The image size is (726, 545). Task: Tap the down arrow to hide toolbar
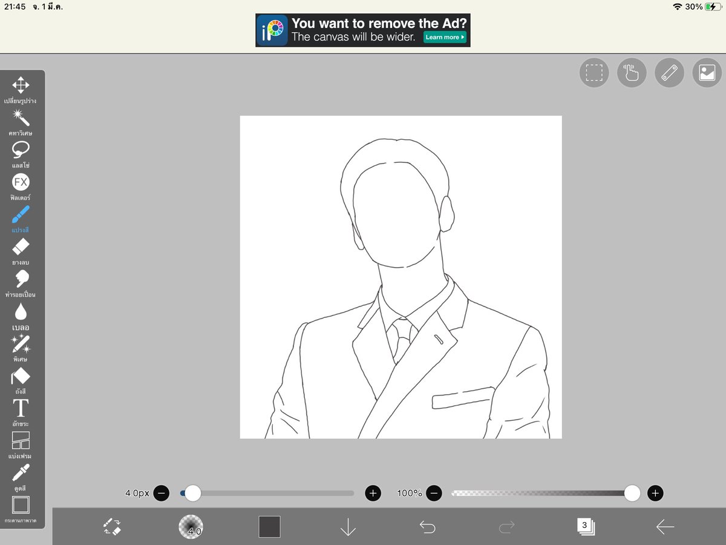point(348,527)
